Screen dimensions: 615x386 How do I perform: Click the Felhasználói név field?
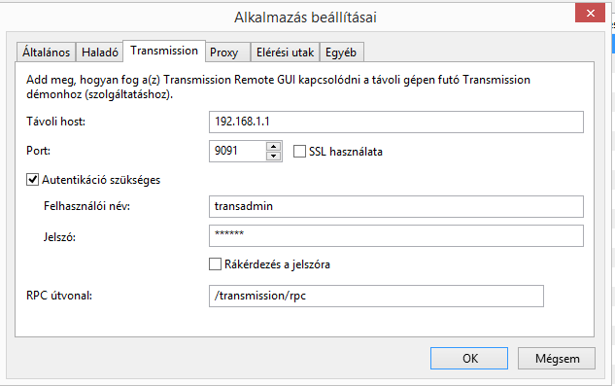pyautogui.click(x=396, y=206)
